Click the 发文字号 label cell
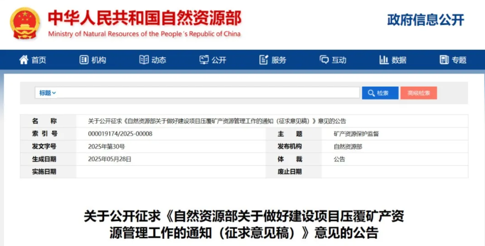The height and width of the screenshot is (246, 485). [48, 147]
